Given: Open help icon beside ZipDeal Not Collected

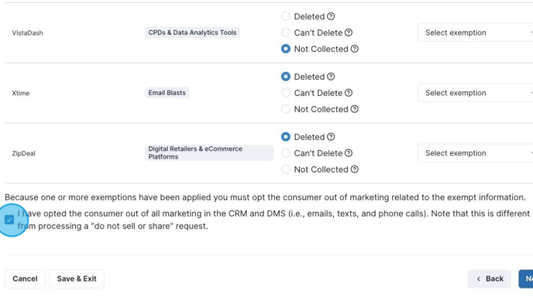Looking at the screenshot, I should pyautogui.click(x=355, y=169).
